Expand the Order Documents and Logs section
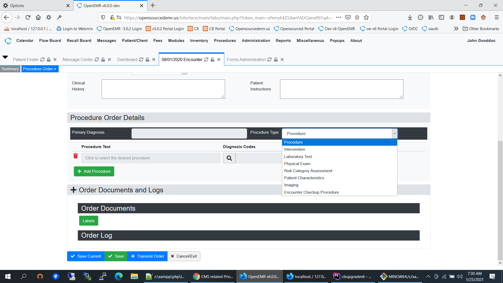This screenshot has height=283, width=503. [x=73, y=190]
